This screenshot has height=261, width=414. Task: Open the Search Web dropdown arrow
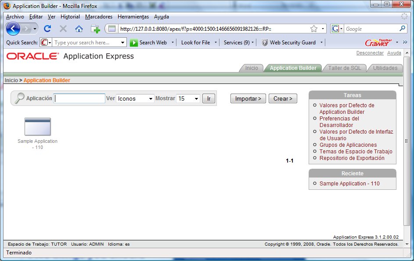[173, 42]
